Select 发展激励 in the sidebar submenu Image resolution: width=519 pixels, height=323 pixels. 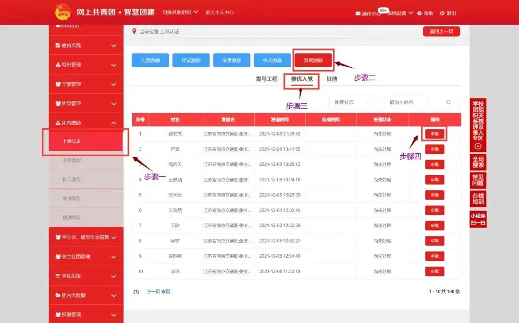click(x=86, y=199)
